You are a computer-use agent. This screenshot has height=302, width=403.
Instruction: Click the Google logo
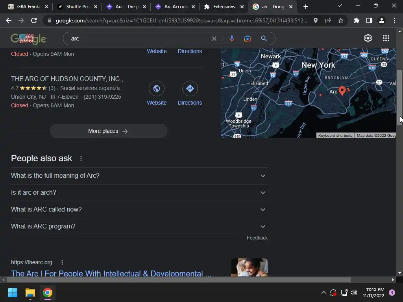(x=28, y=39)
